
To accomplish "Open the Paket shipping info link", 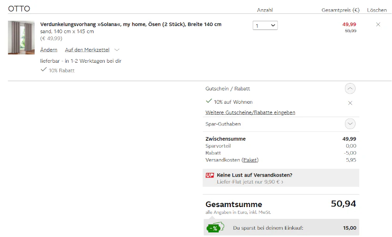I will click(x=250, y=160).
